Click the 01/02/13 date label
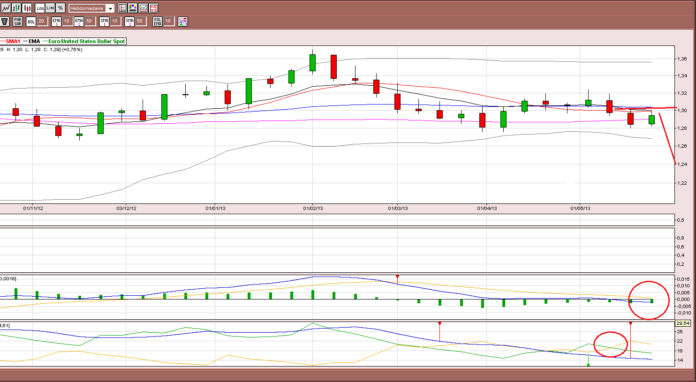Image resolution: width=696 pixels, height=382 pixels. tap(313, 208)
